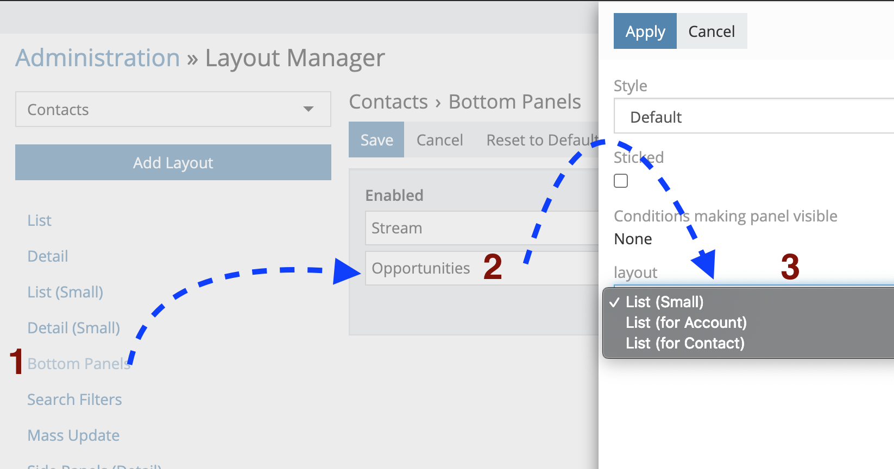Open the List layout link
894x469 pixels.
tap(40, 220)
